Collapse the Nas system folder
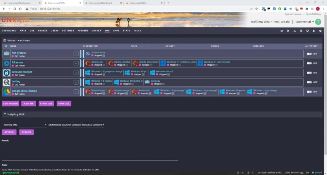 (76, 54)
